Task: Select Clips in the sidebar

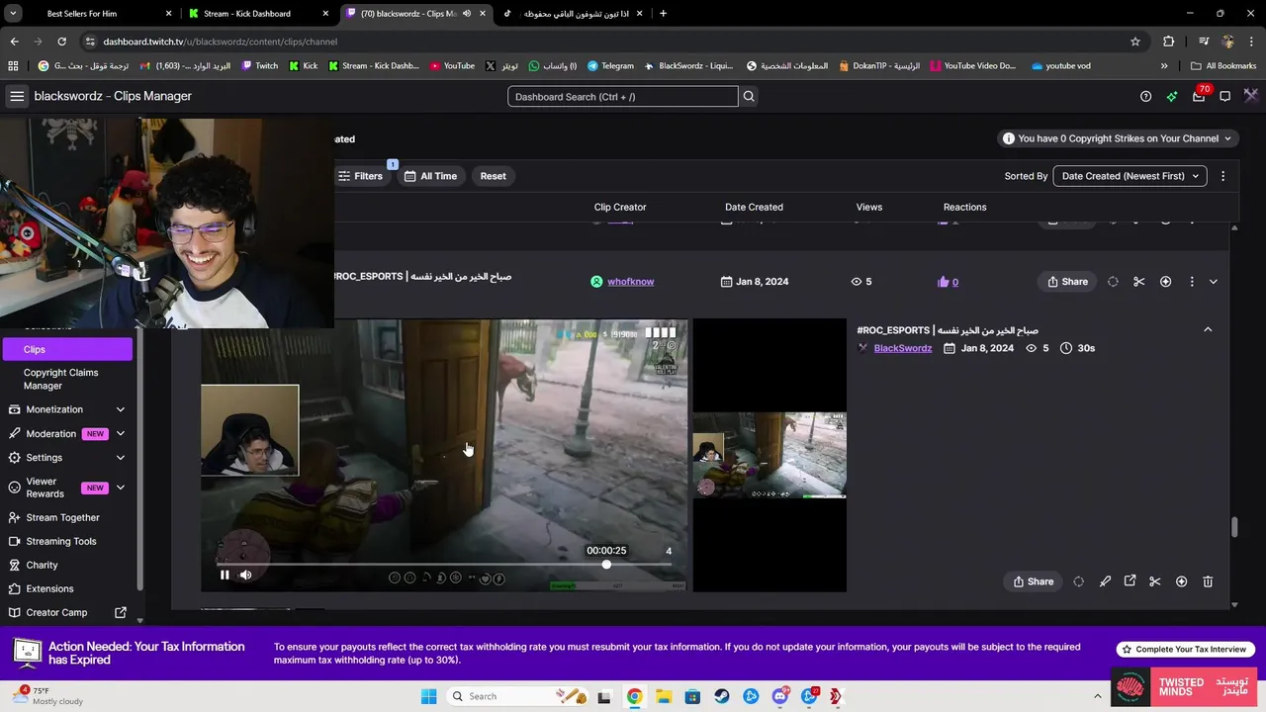Action: 67,349
